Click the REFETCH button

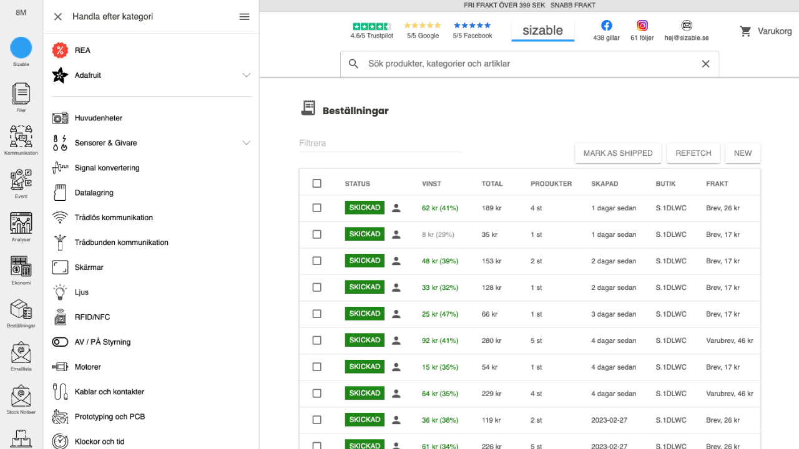(693, 153)
